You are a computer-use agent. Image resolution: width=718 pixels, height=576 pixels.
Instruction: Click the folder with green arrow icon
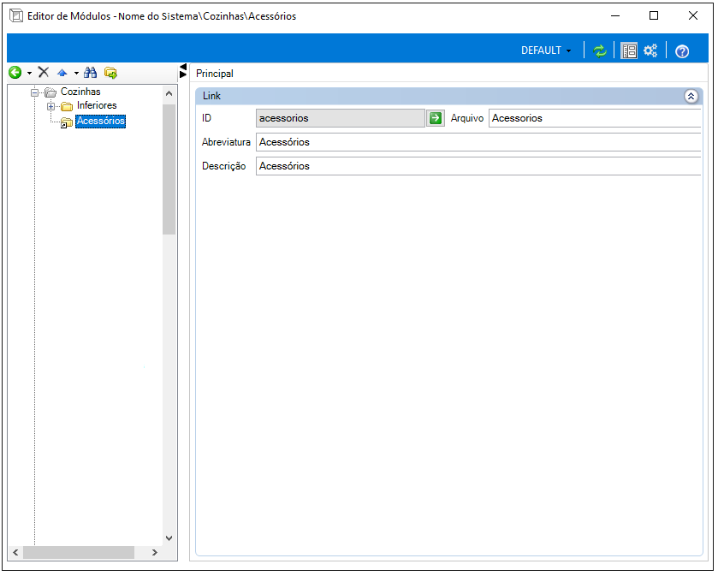click(x=110, y=74)
